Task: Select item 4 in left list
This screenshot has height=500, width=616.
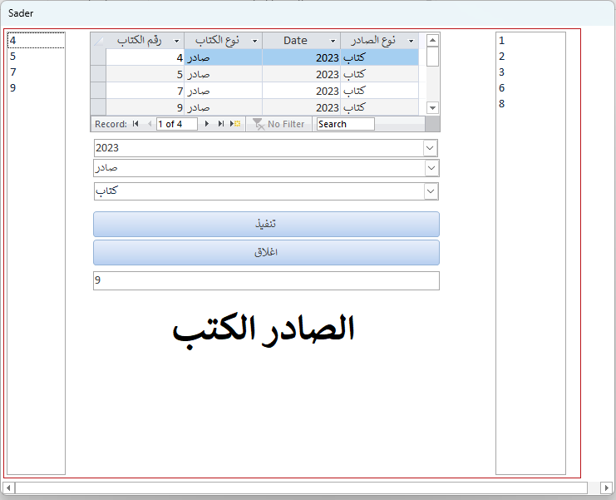Action: coord(36,41)
